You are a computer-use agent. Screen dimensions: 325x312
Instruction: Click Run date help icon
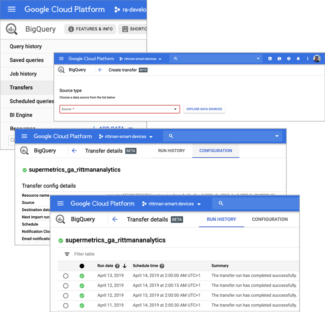(x=118, y=266)
